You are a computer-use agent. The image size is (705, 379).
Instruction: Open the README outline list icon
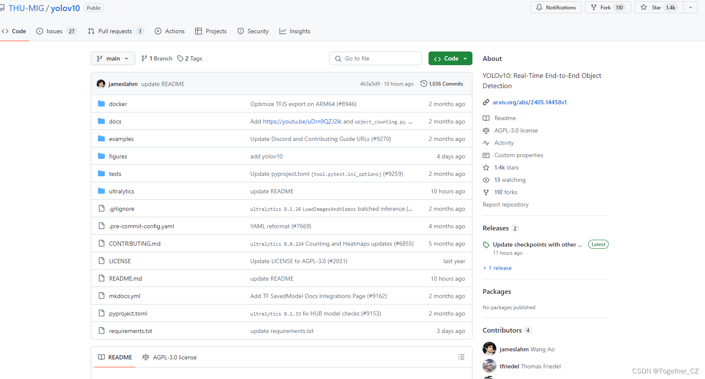(461, 357)
